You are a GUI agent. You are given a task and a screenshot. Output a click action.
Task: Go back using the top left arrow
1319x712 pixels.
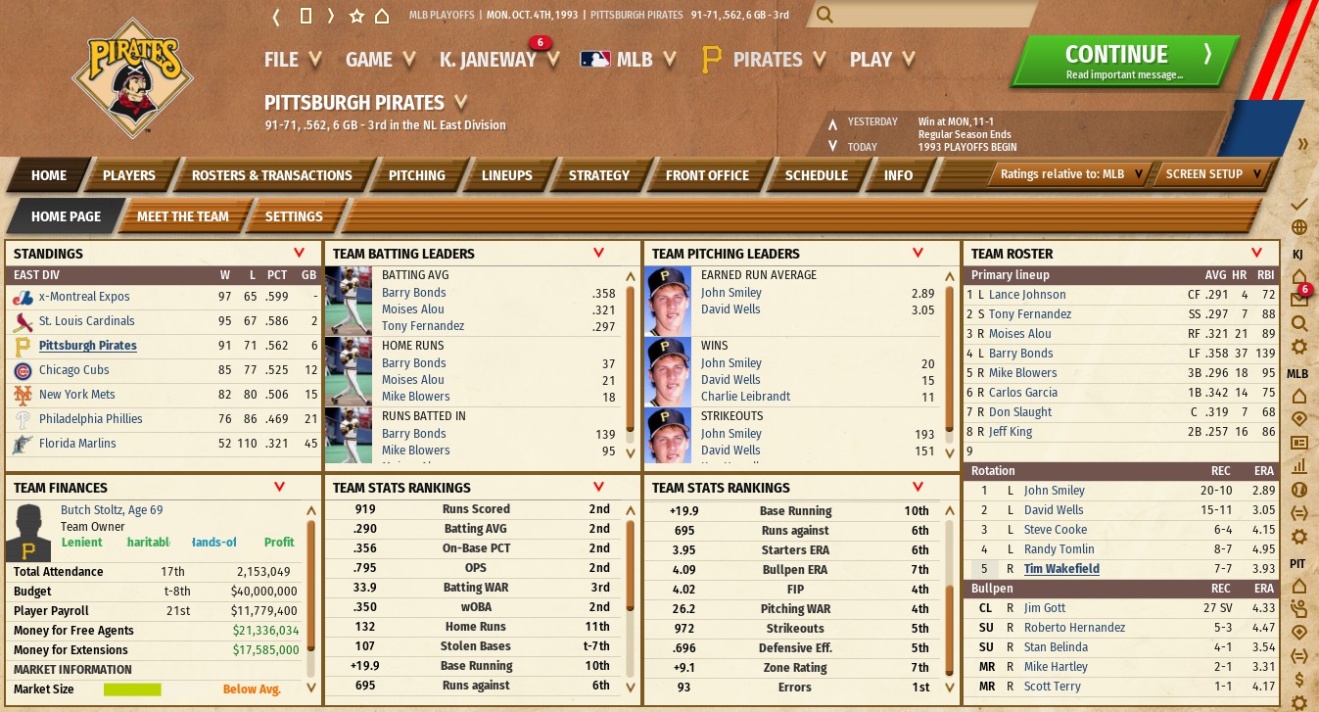(277, 16)
